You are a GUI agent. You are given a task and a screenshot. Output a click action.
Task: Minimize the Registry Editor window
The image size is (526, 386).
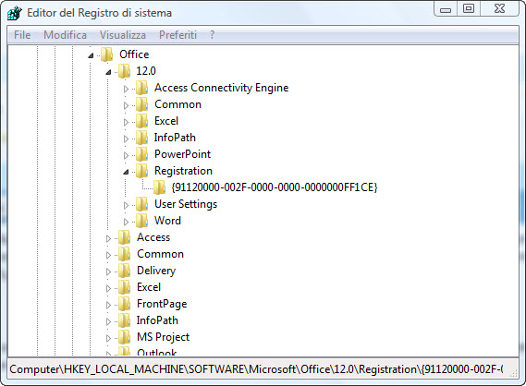point(446,9)
